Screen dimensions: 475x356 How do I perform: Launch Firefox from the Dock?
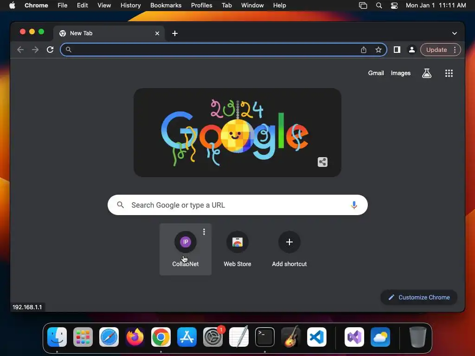click(x=135, y=337)
